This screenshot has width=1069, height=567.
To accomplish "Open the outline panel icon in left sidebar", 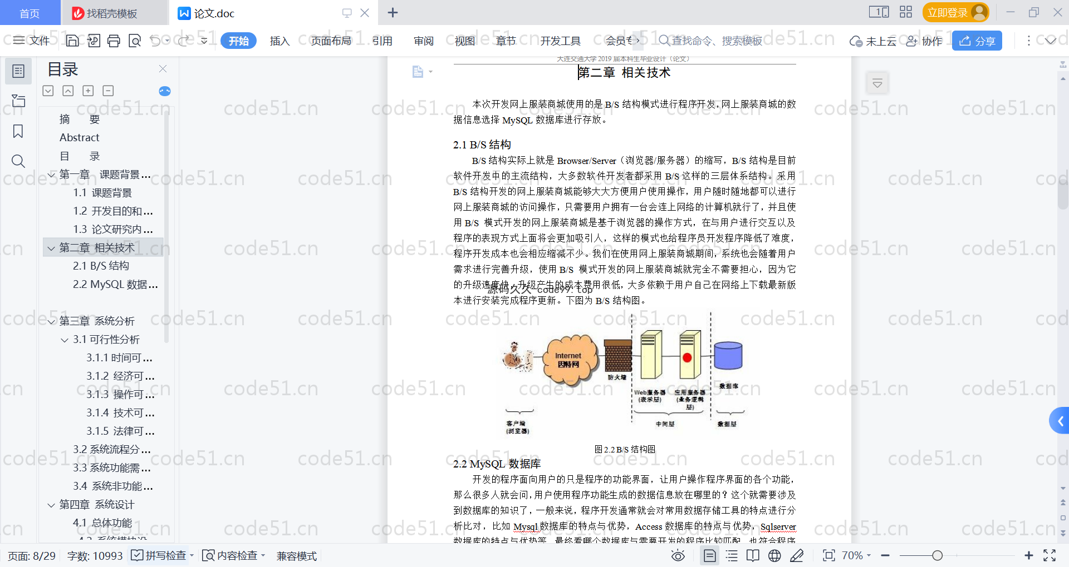I will pos(18,71).
